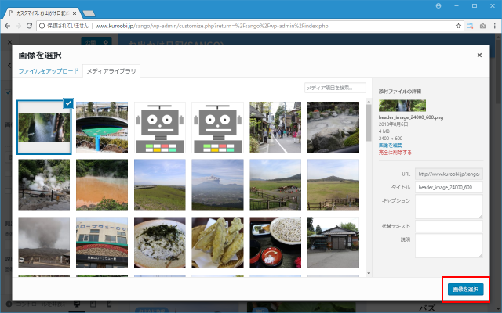Uncheck the selected waterfall image checkmark
The height and width of the screenshot is (313, 502).
[68, 103]
